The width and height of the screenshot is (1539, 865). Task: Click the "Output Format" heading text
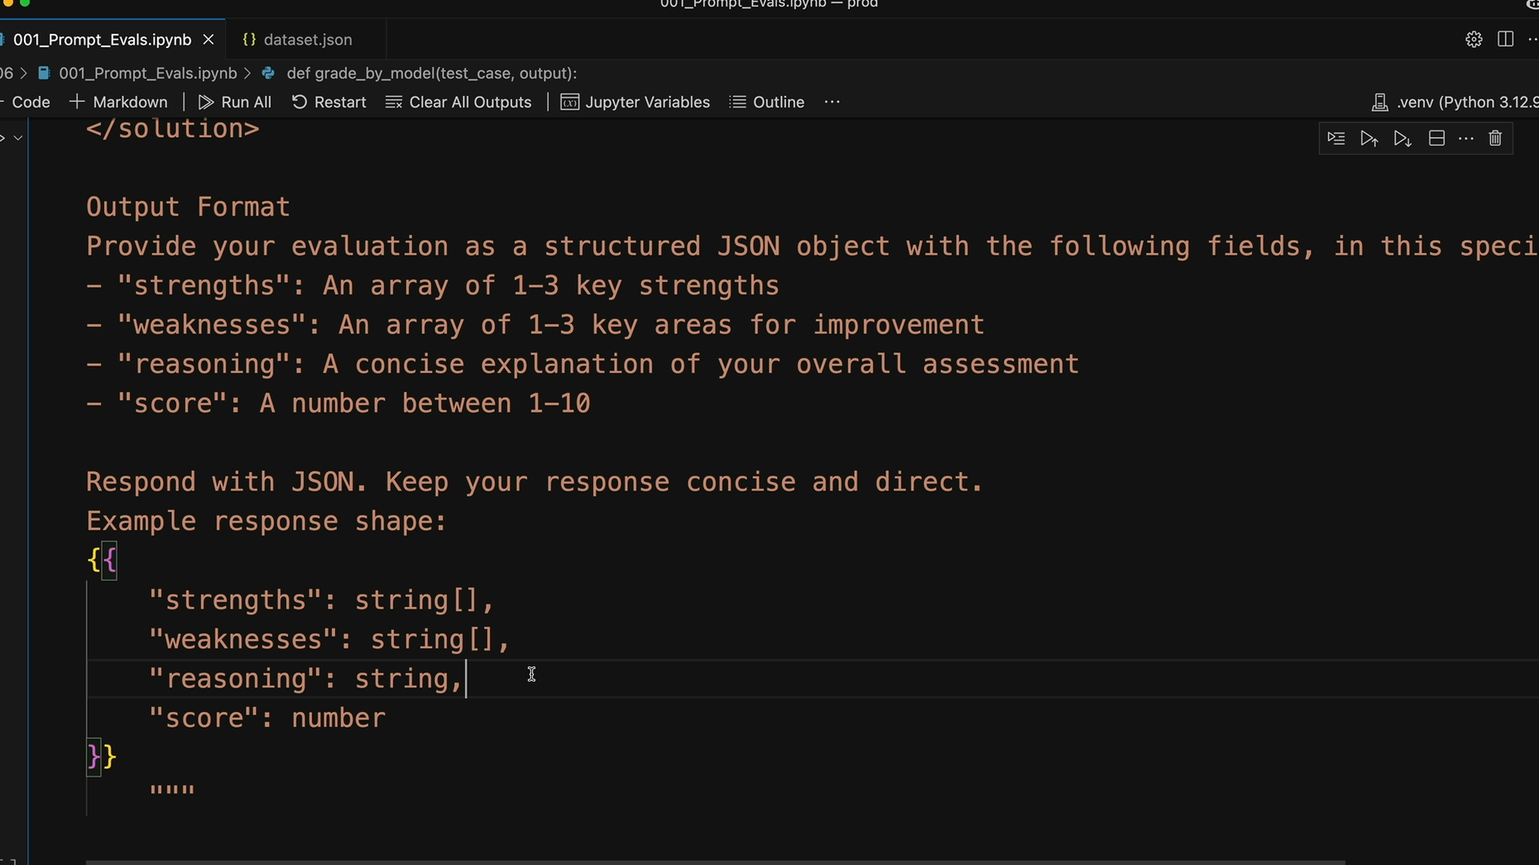coord(188,207)
